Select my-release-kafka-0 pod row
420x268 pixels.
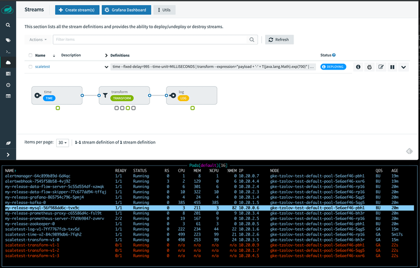coord(209,203)
